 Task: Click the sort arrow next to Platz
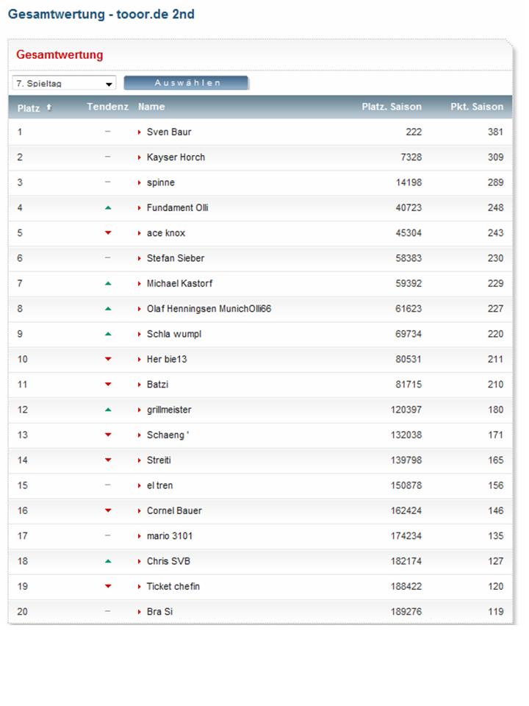49,107
